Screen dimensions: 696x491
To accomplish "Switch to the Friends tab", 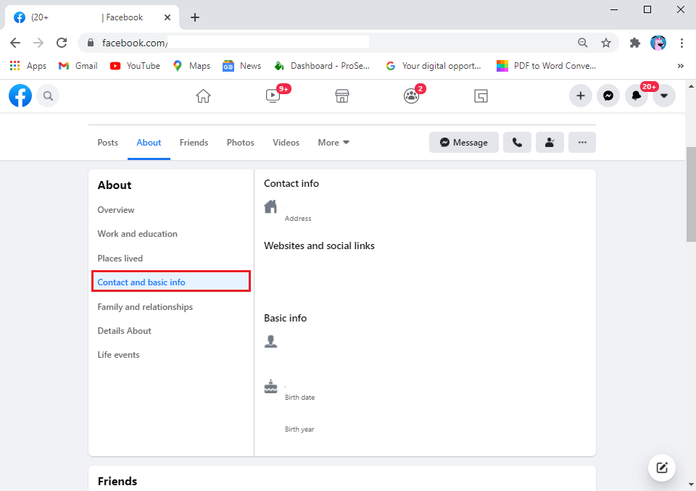I will pos(194,143).
